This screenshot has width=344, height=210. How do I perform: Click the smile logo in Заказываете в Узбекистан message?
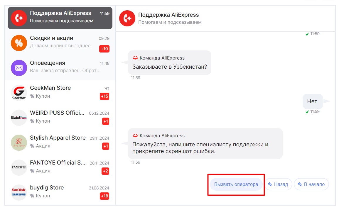click(135, 58)
